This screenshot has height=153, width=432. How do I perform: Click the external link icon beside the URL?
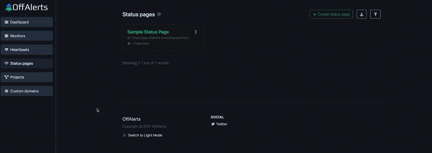pos(129,38)
